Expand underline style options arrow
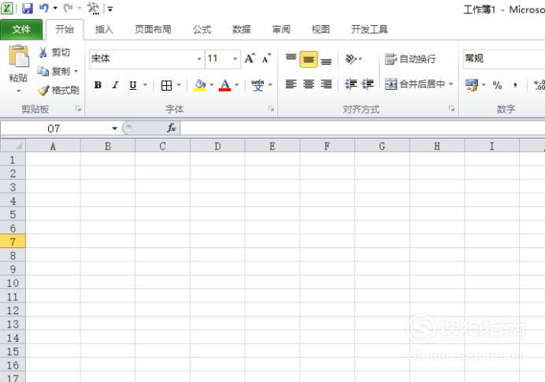545x382 pixels. coord(145,85)
